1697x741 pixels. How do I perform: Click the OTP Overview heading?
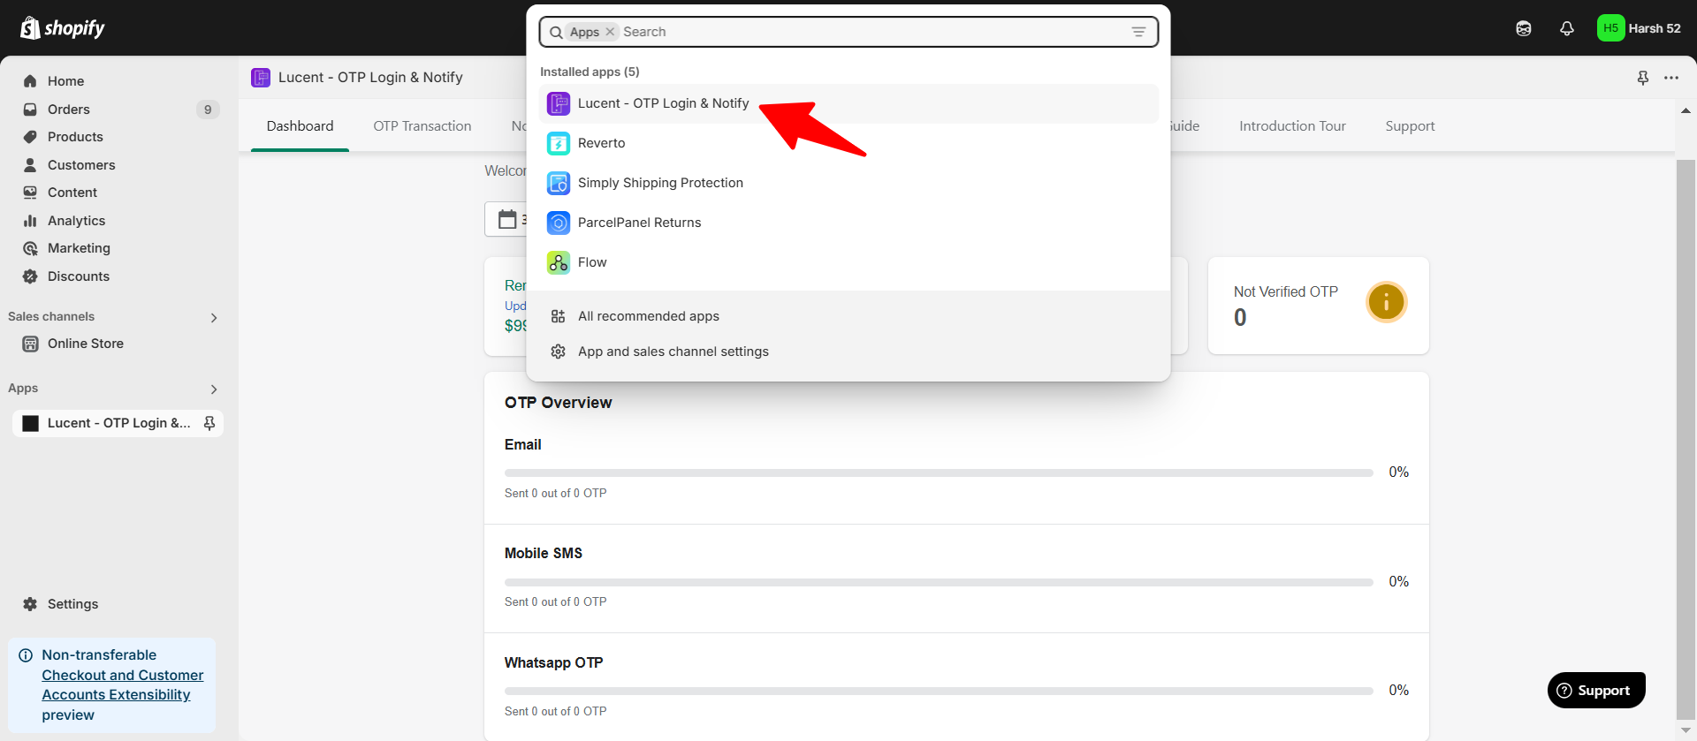tap(558, 403)
